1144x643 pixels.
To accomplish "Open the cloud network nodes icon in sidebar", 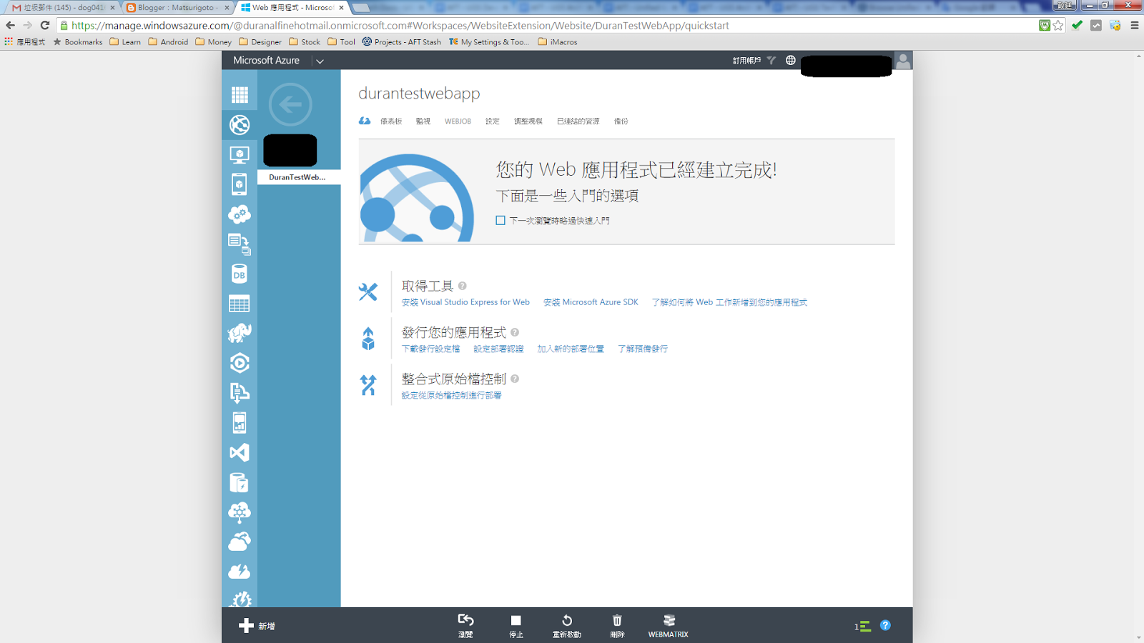I will point(240,512).
